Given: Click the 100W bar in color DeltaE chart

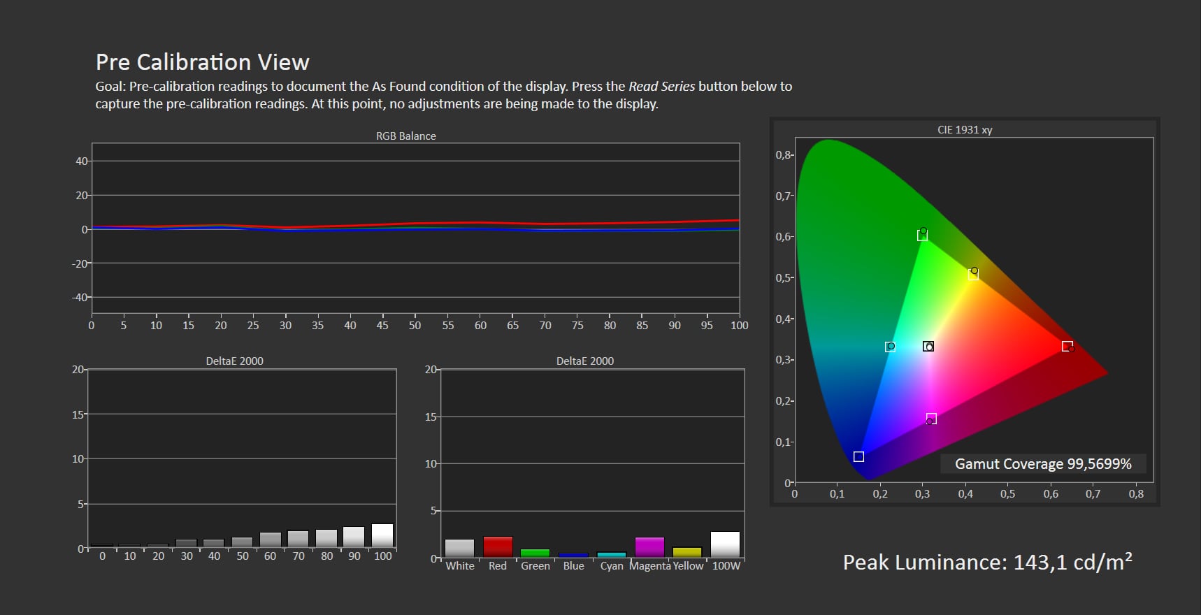Looking at the screenshot, I should (725, 544).
